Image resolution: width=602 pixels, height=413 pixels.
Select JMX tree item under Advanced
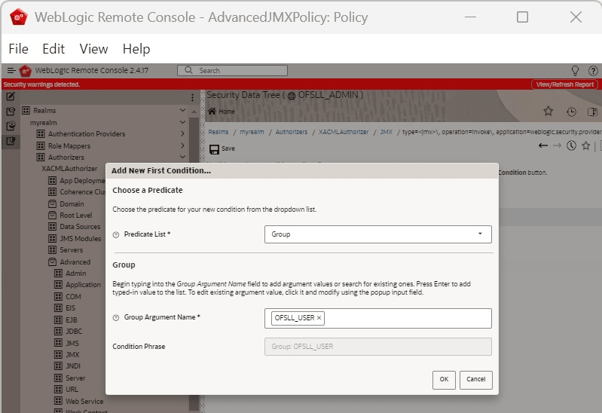click(x=72, y=355)
